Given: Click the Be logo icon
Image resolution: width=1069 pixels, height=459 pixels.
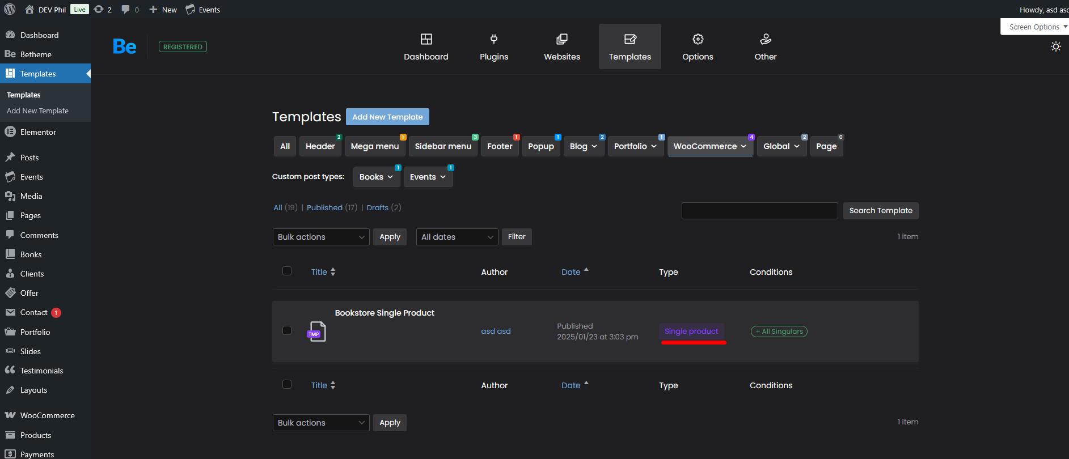Looking at the screenshot, I should click(124, 46).
